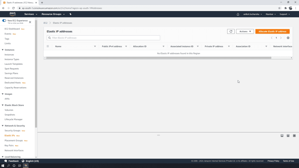Close the New EC2 Experience banner

(30, 22)
